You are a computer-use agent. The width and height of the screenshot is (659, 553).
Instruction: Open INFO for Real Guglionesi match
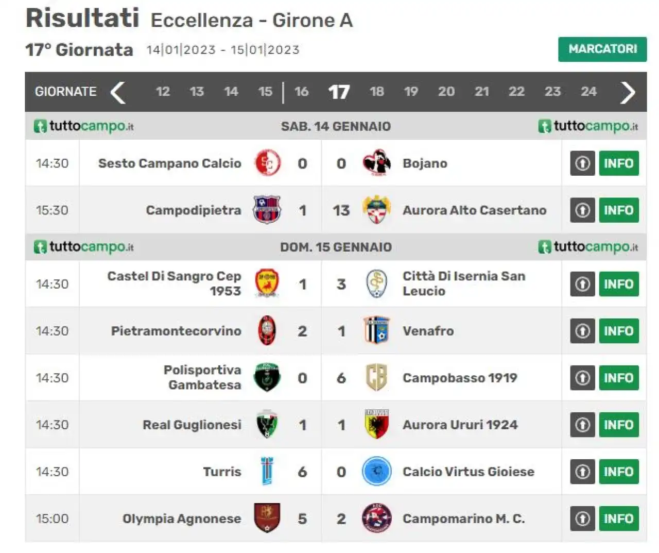point(618,425)
